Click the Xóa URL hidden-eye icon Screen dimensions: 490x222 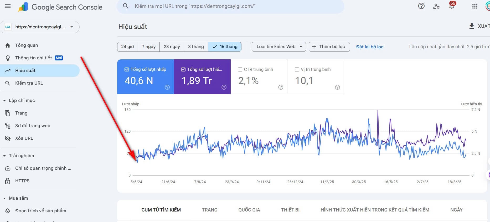[x=8, y=138]
